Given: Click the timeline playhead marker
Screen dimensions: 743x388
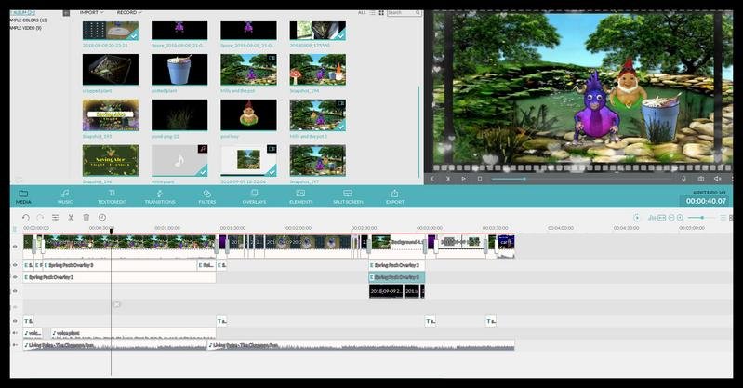Looking at the screenshot, I should [112, 231].
